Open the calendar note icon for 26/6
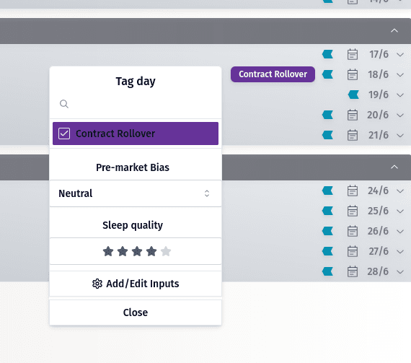The image size is (411, 363). point(353,231)
